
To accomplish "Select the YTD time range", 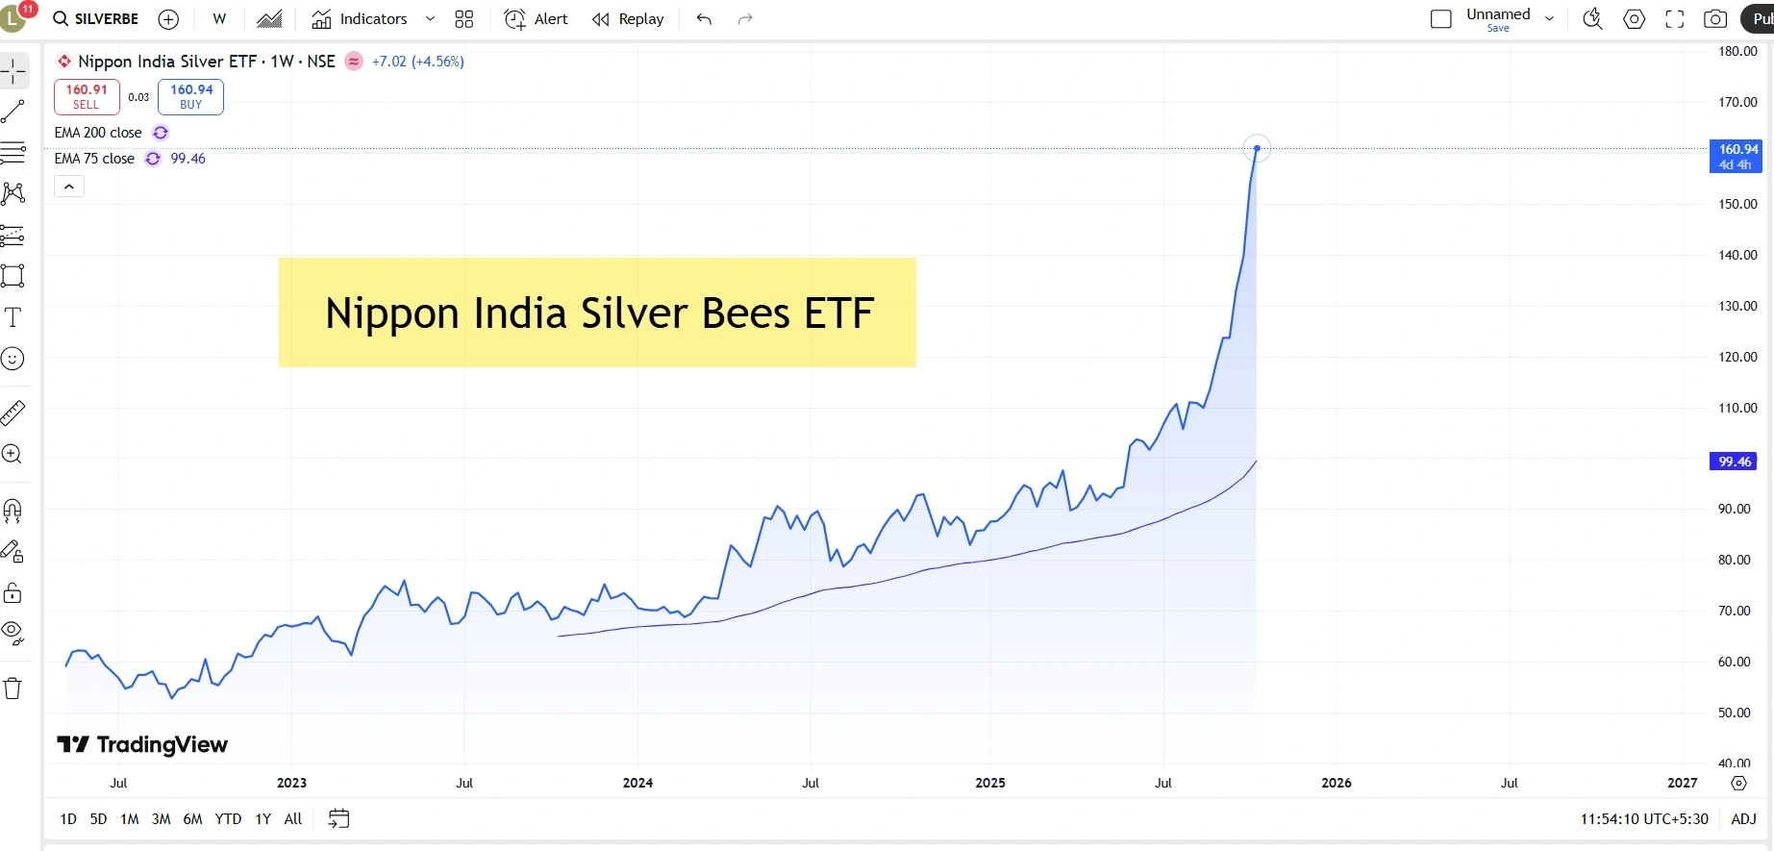I will click(228, 819).
